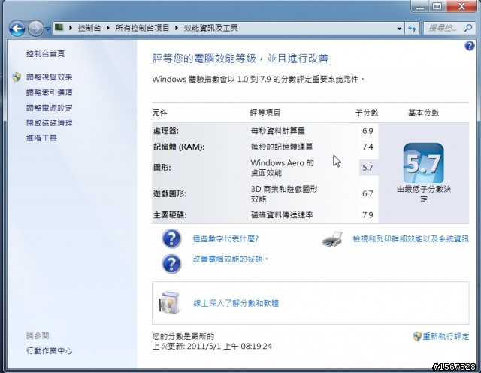481x373 pixels.
Task: Select the 記憶體 (RAM) row label
Action: coord(179,147)
